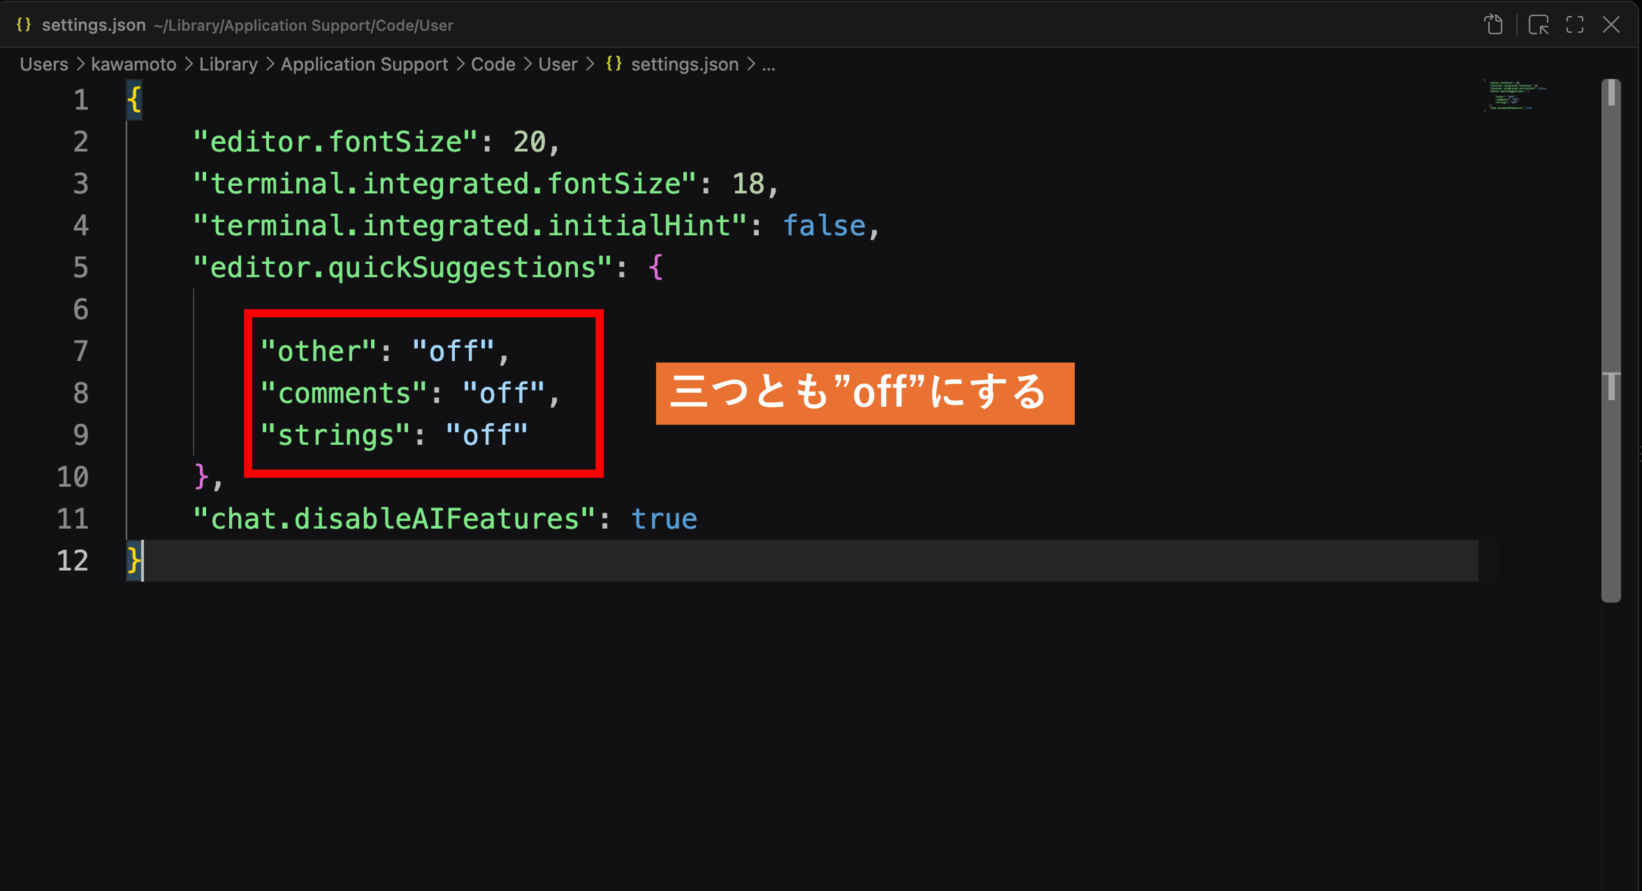Click the settings.json breadcrumb
Screen dimensions: 1642x891
coord(684,64)
